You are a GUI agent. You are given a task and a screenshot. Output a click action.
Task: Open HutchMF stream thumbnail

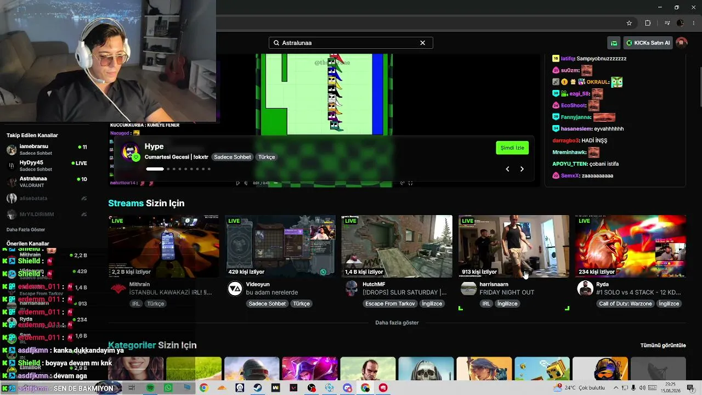[397, 246]
